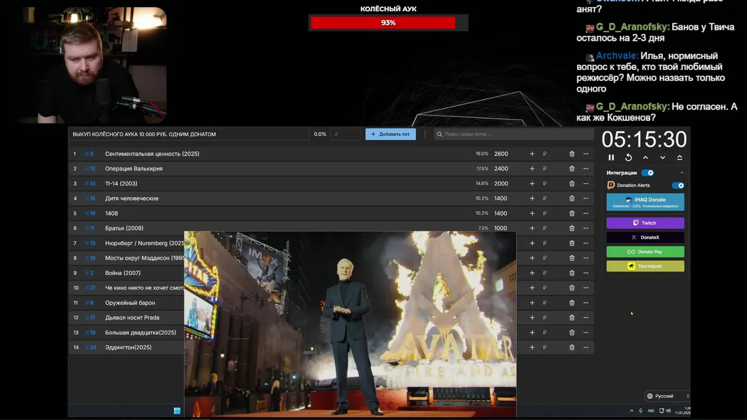747x420 pixels.
Task: Reset the timer with the circular arrow
Action: click(x=629, y=157)
